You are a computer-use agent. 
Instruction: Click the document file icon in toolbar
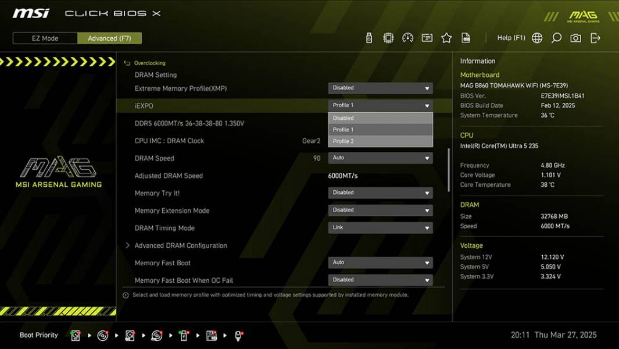[466, 38]
